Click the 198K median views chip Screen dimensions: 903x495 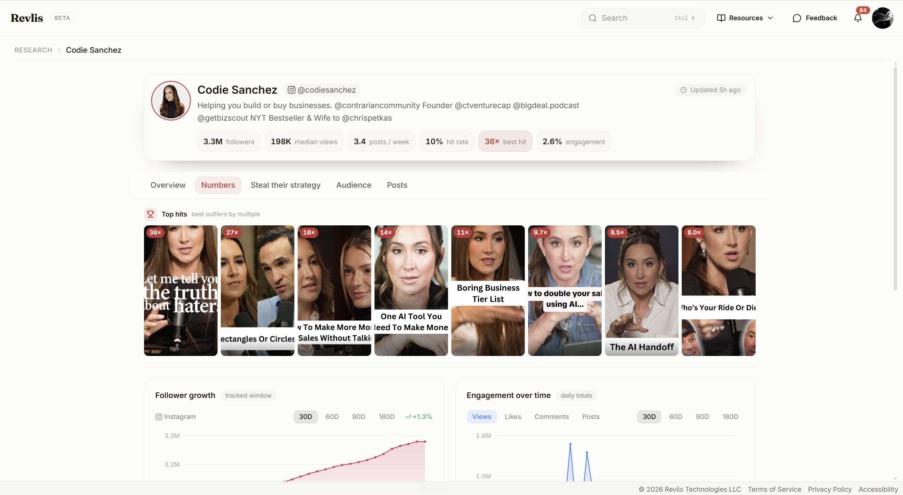[x=304, y=142]
